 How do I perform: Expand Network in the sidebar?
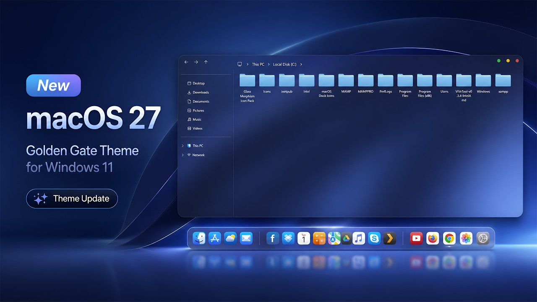(x=183, y=155)
